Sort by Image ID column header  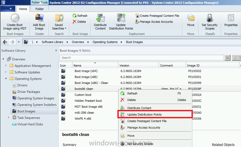coord(212,65)
